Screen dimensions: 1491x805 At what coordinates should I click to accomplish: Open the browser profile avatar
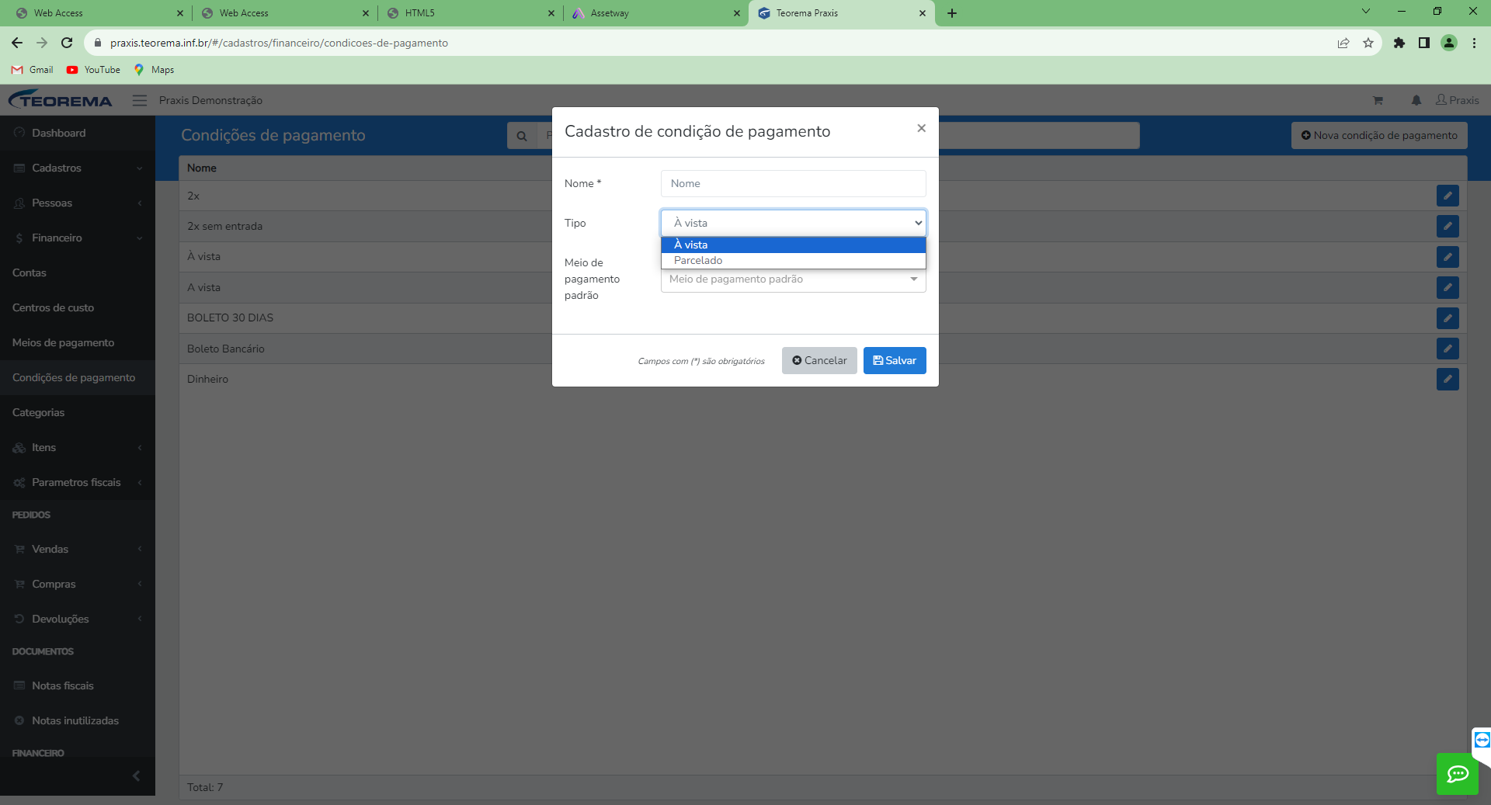(1449, 43)
